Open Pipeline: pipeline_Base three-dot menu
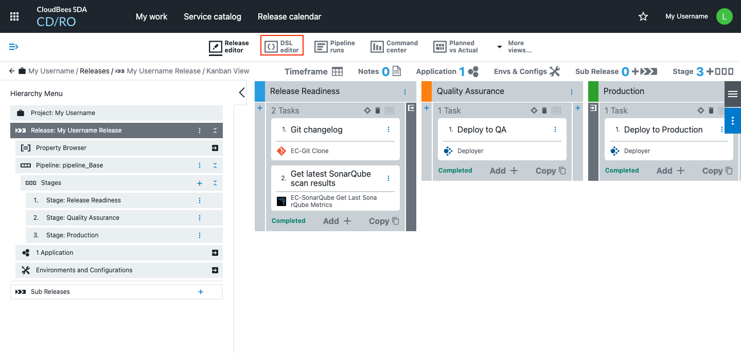This screenshot has width=741, height=355. click(200, 165)
